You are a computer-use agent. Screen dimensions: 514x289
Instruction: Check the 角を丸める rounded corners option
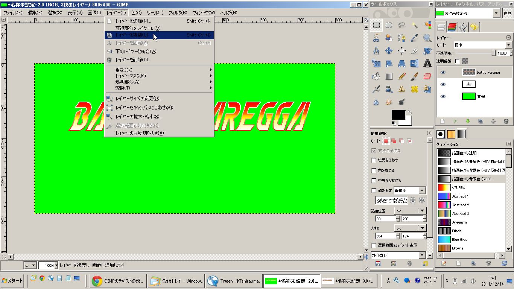pos(374,170)
